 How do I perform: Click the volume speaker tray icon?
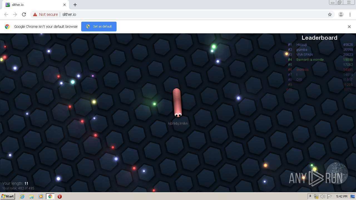323,196
